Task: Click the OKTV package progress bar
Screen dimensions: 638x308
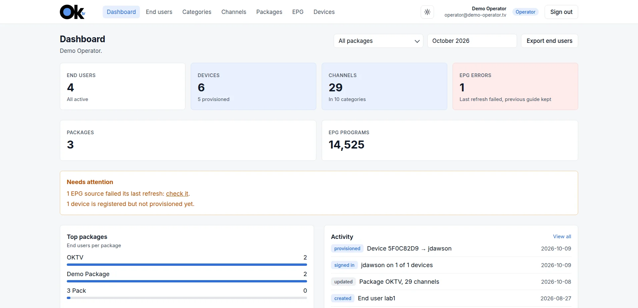Action: tap(187, 265)
